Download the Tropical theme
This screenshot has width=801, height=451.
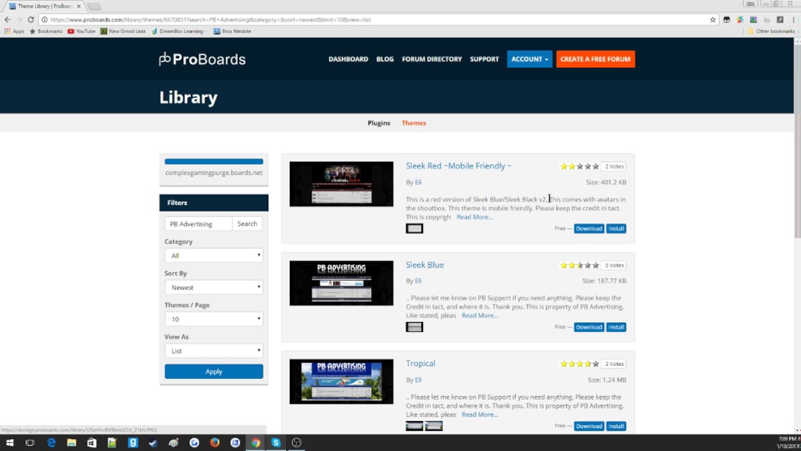coord(589,426)
